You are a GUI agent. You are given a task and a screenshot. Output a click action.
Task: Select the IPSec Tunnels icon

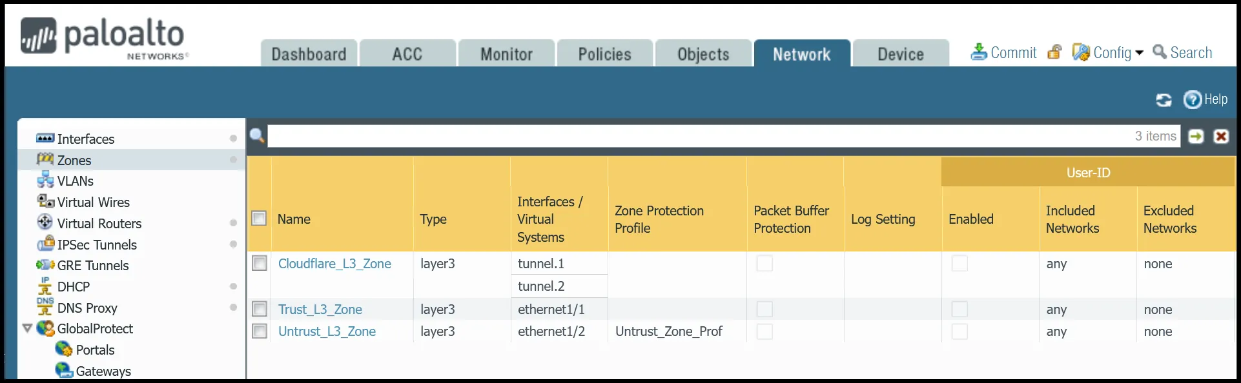click(x=44, y=244)
